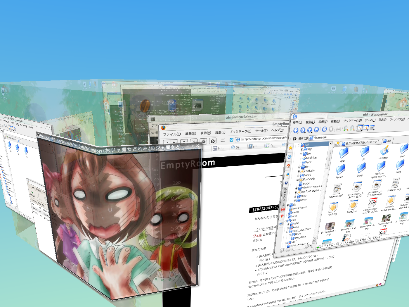Zoom out using Konqueror magnifier minus

point(352,128)
